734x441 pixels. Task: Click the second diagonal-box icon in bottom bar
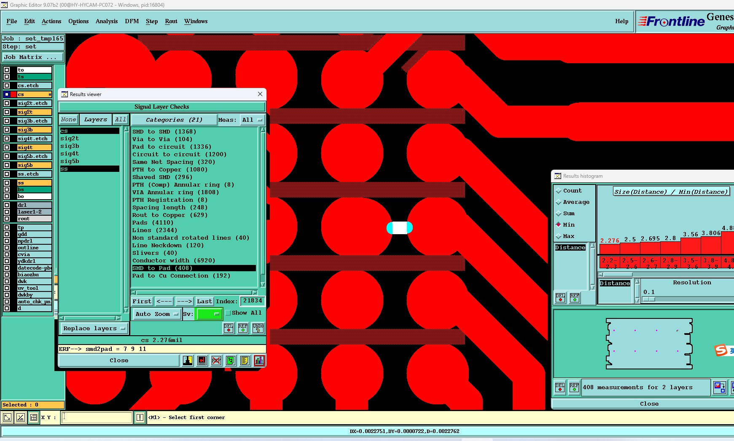(20, 417)
